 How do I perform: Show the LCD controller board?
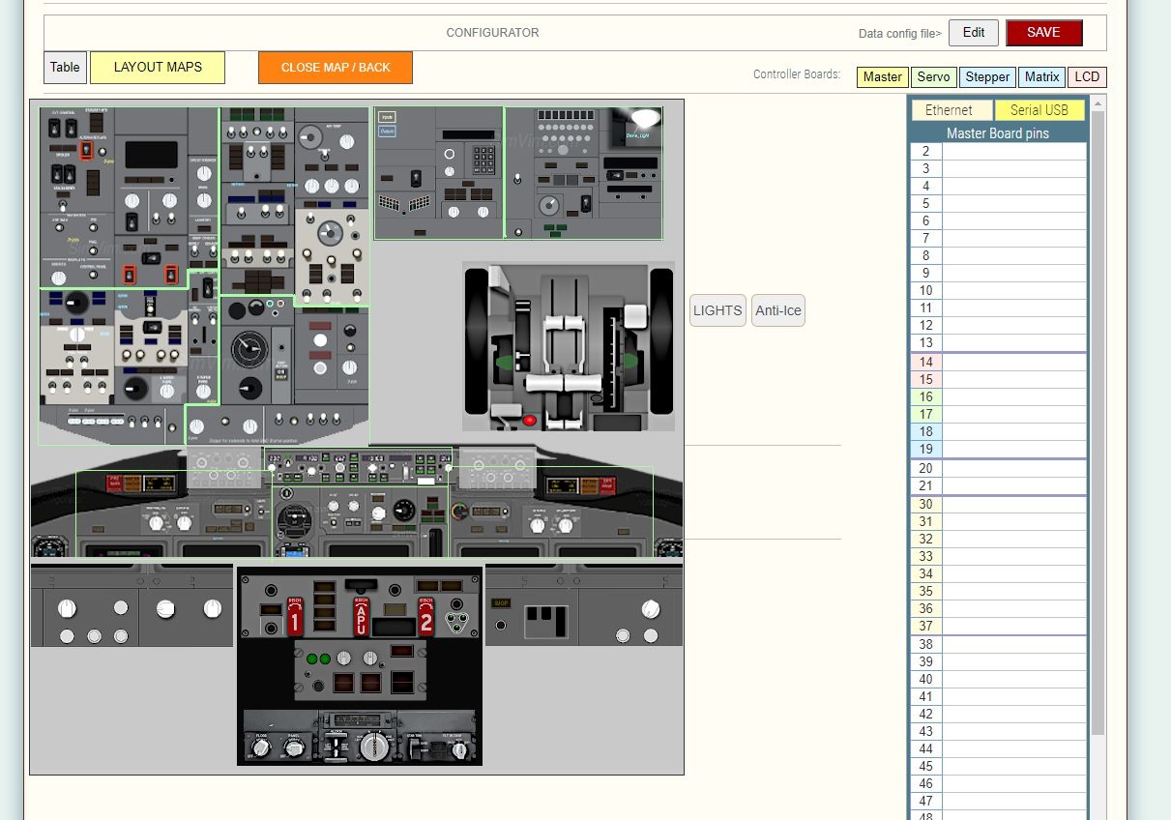click(1087, 77)
